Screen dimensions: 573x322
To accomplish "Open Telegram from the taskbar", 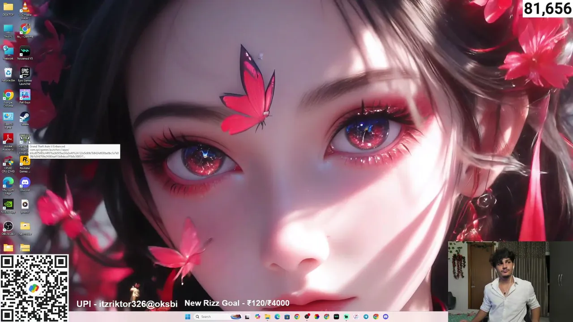I will [x=366, y=317].
